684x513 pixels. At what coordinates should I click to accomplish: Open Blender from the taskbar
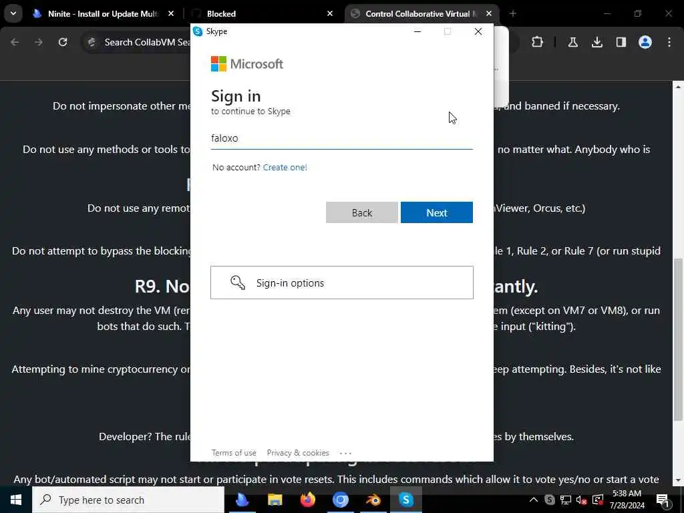click(373, 500)
